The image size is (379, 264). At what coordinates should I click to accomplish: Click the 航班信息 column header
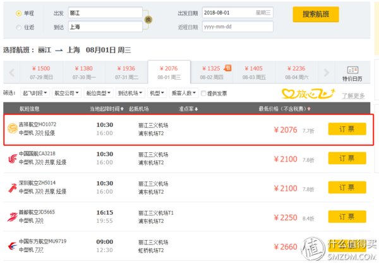coord(29,109)
